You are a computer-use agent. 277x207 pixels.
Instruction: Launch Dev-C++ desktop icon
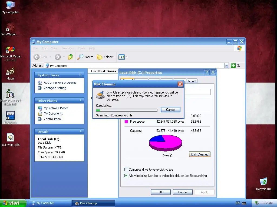point(10,118)
